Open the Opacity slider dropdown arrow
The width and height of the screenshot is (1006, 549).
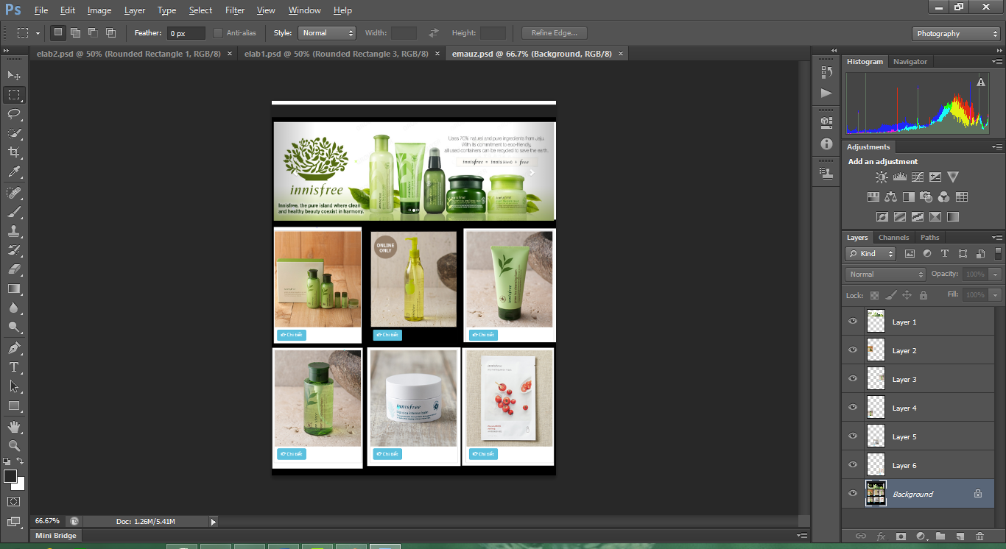click(996, 274)
